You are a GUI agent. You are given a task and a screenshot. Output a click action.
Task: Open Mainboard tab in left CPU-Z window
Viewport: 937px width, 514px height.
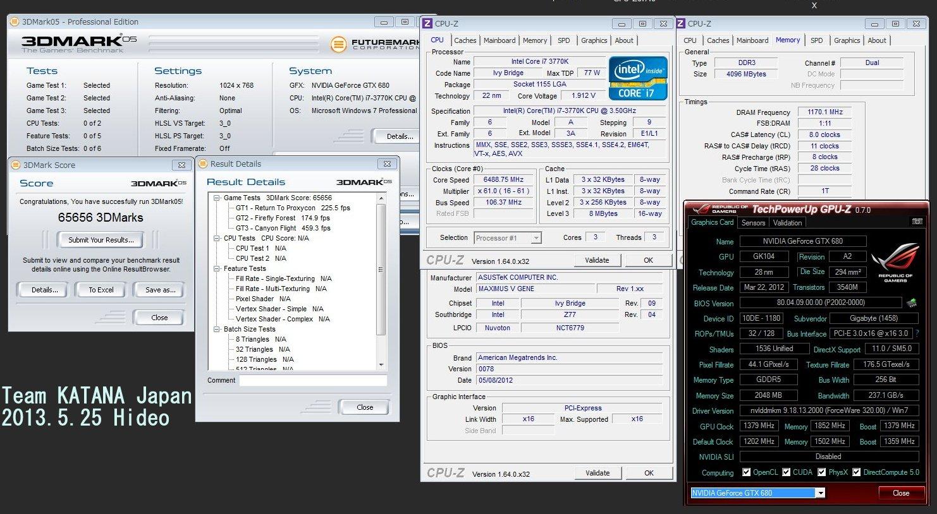(499, 40)
